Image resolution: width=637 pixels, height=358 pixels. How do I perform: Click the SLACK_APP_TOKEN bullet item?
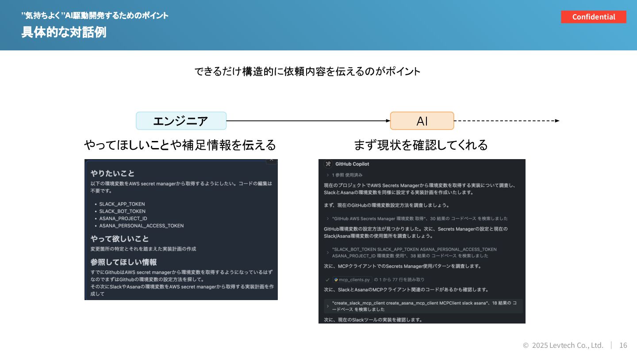tap(122, 204)
